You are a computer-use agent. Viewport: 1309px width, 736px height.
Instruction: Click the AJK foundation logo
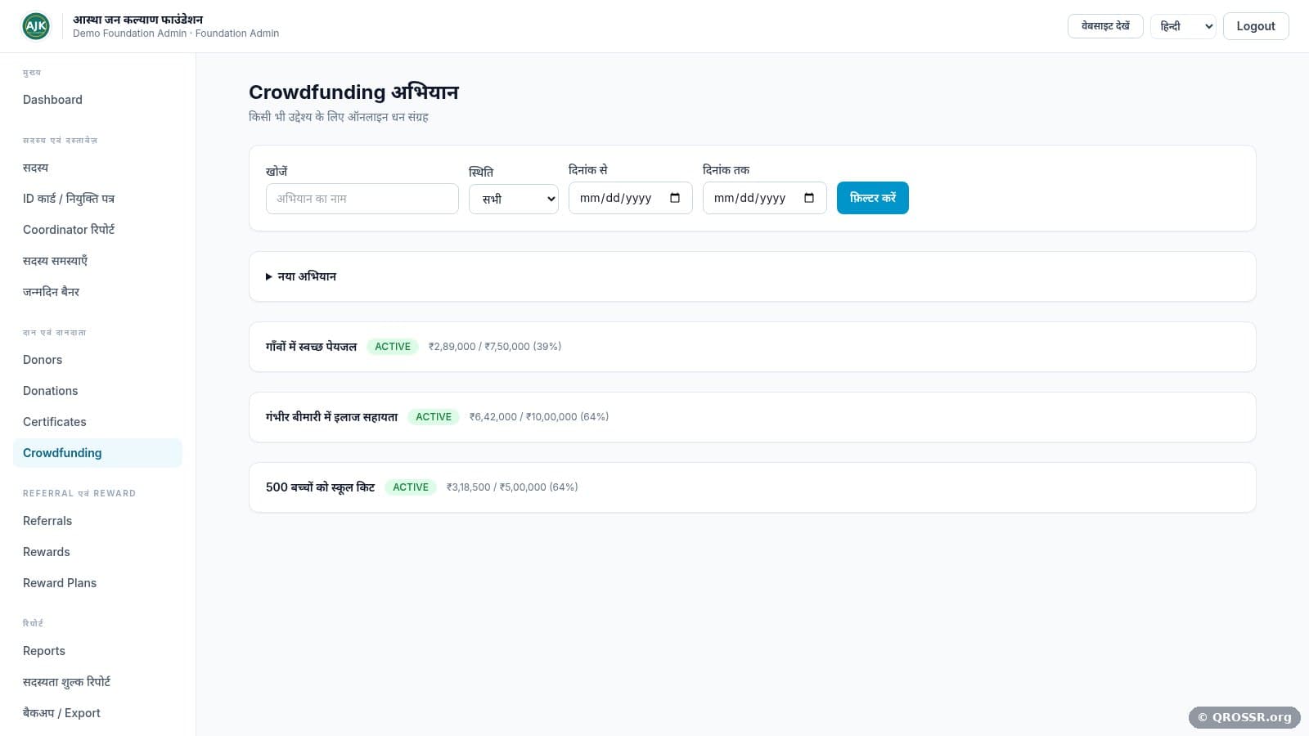(36, 26)
